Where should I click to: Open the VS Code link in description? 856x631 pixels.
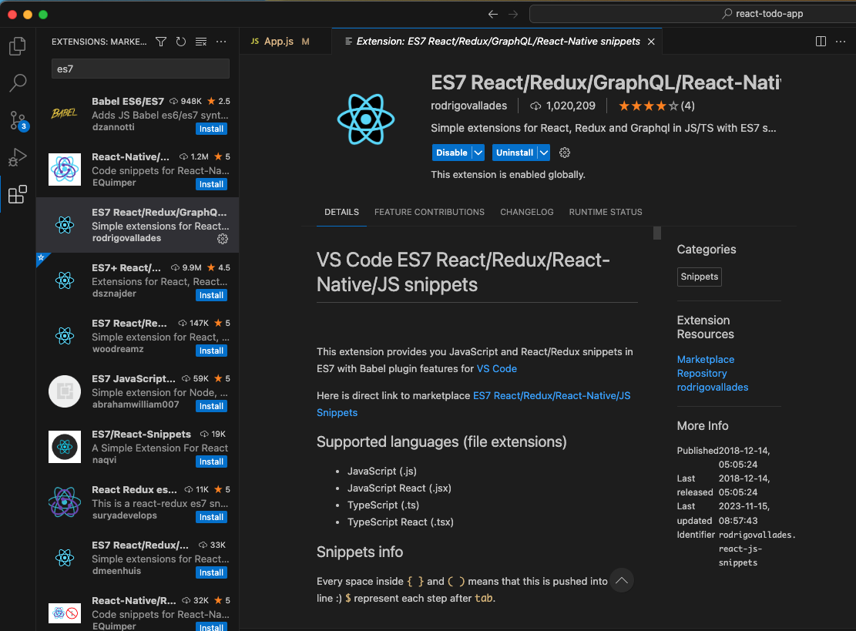[497, 368]
